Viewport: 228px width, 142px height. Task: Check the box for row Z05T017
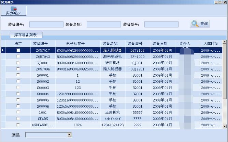18,50
